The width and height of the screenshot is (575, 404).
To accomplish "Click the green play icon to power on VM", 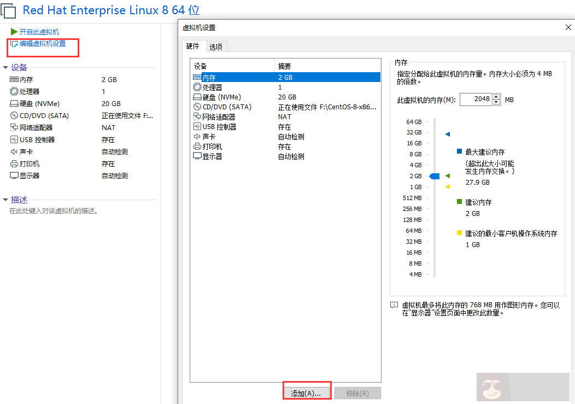I will coord(14,32).
